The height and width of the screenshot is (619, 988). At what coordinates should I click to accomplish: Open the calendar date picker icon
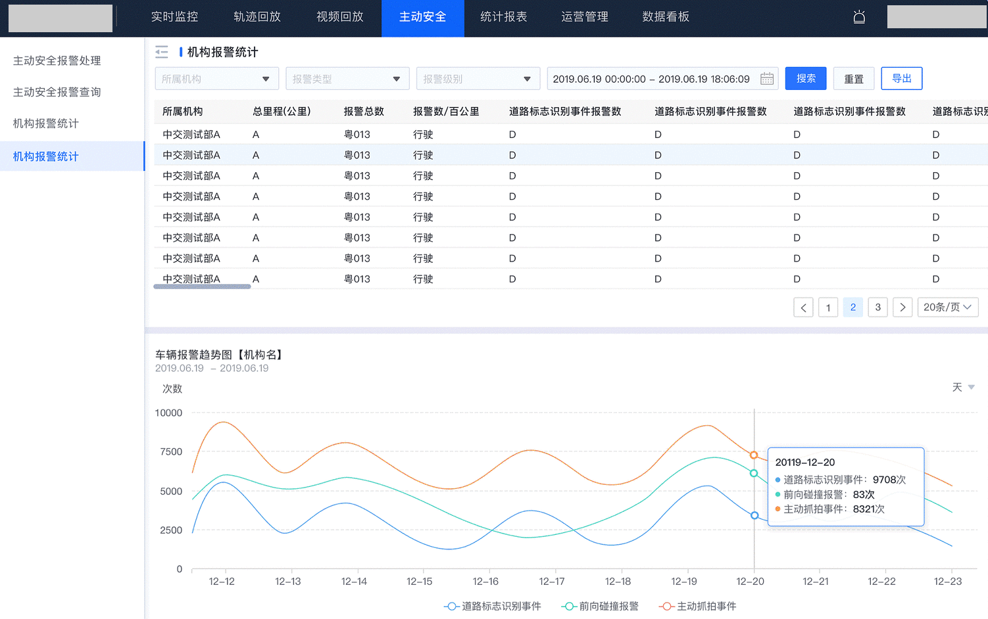[767, 79]
